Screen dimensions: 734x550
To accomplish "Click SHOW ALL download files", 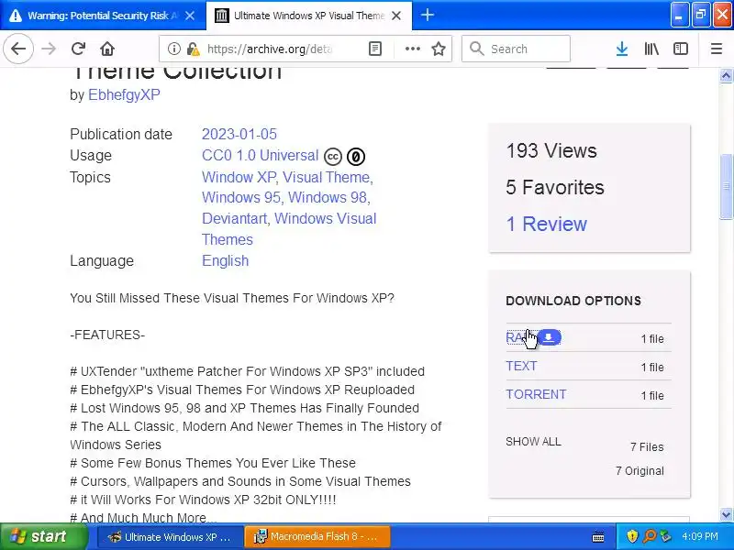I will [x=533, y=442].
